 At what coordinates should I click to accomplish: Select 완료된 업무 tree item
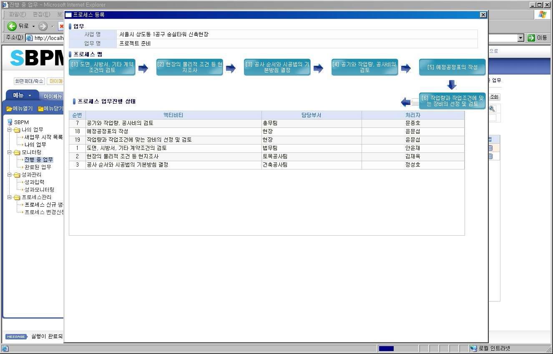[x=38, y=167]
